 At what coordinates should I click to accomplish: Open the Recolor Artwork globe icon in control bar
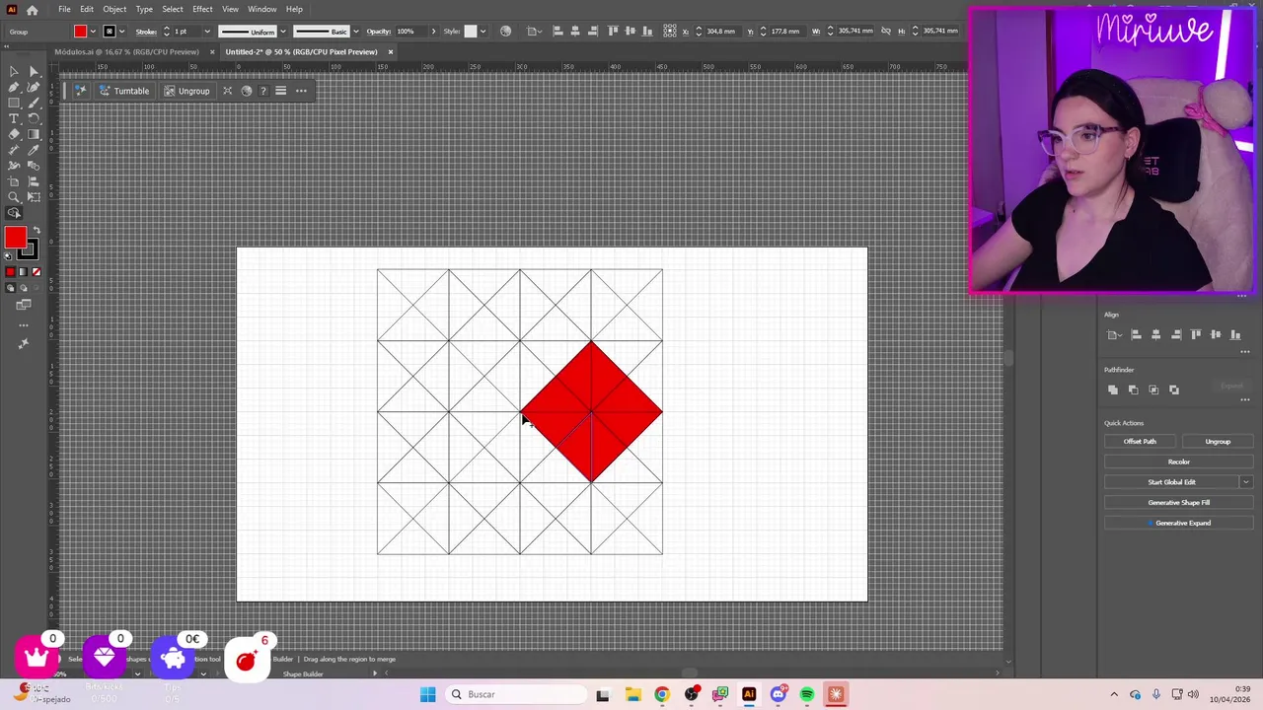506,32
